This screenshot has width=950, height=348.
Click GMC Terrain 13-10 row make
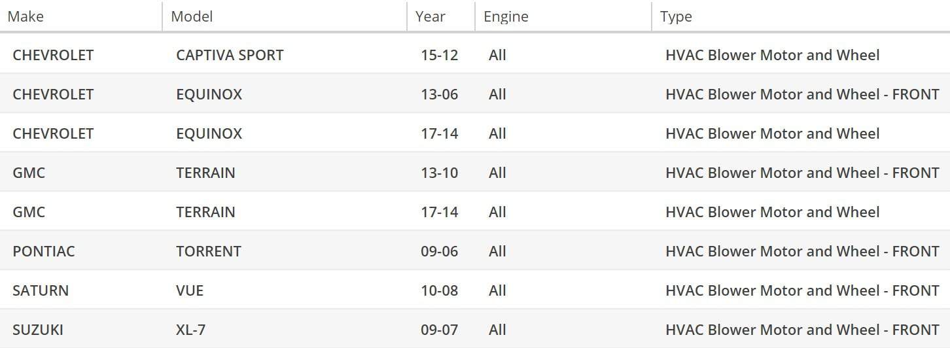29,173
